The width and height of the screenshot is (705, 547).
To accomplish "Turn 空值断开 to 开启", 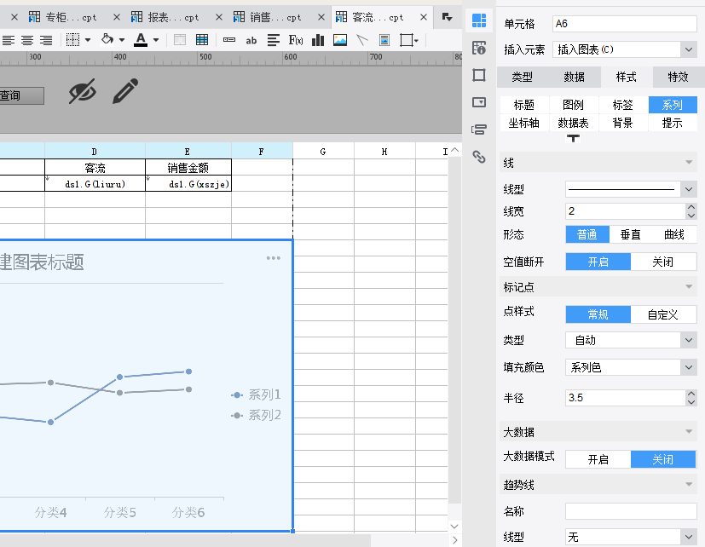I will pyautogui.click(x=598, y=262).
